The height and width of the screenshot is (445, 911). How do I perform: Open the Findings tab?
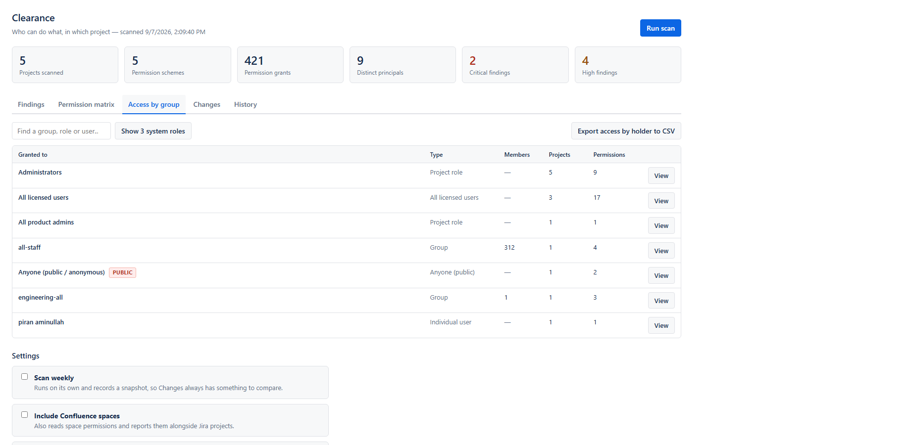[31, 104]
